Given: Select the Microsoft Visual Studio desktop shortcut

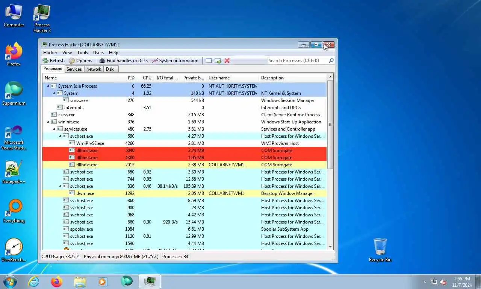Looking at the screenshot, I should click(x=14, y=138).
